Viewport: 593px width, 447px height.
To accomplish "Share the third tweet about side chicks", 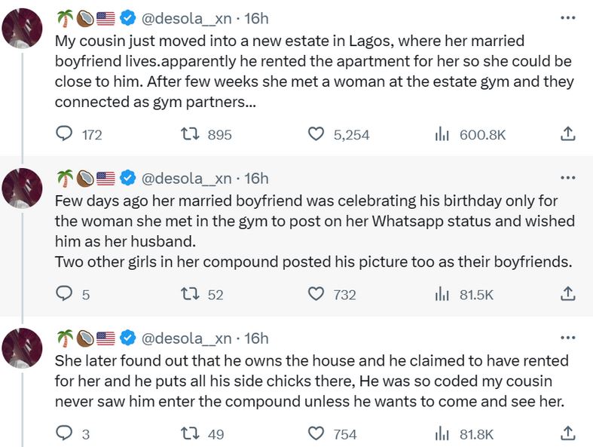I will pos(569,433).
